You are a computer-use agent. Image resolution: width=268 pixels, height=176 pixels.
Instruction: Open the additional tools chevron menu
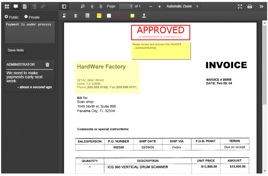(x=261, y=7)
